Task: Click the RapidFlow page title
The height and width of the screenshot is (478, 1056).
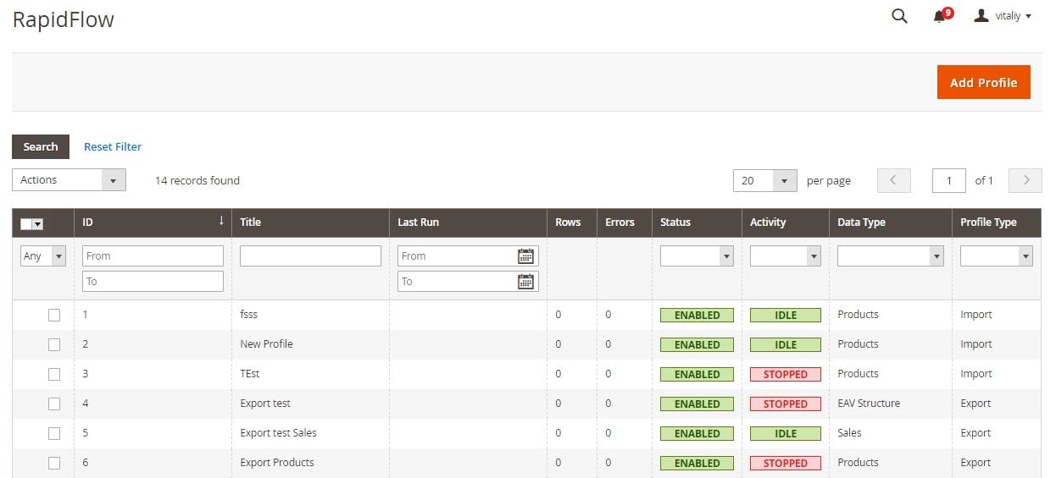Action: [64, 19]
